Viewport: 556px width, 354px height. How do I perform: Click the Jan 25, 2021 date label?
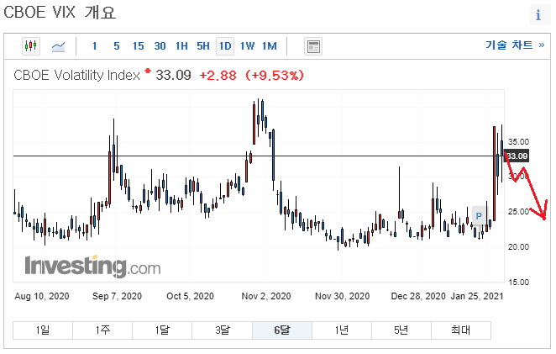[x=477, y=296]
